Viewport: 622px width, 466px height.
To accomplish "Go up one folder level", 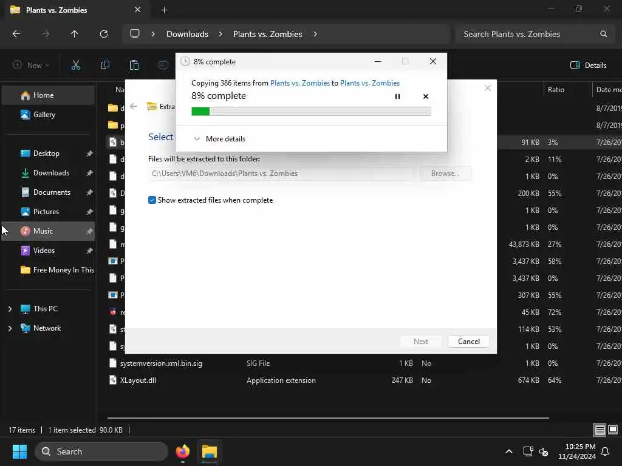I will pyautogui.click(x=74, y=34).
